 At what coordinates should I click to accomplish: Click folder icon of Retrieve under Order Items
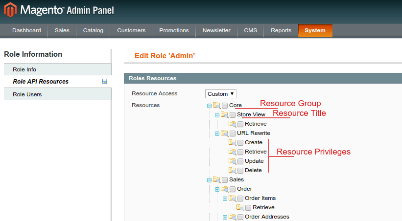(x=240, y=207)
